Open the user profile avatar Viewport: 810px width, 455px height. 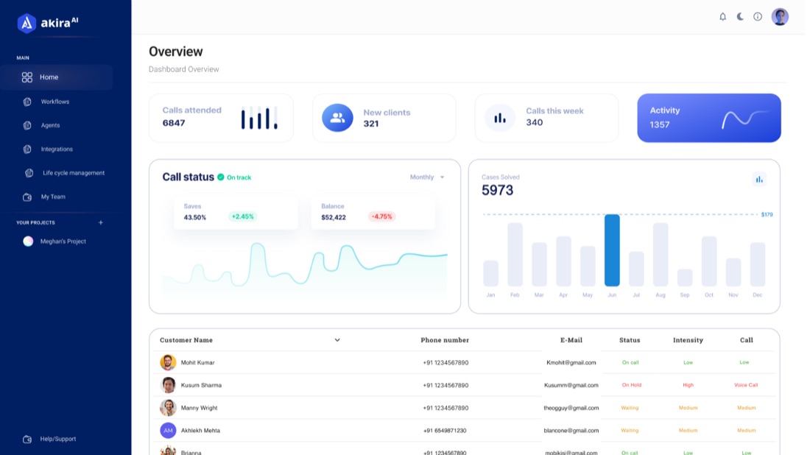tap(780, 16)
